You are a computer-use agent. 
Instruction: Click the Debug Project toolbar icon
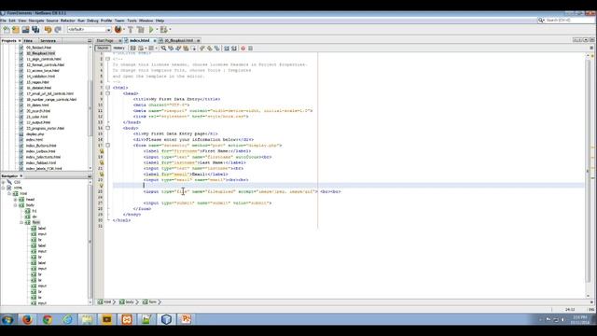tap(164, 30)
